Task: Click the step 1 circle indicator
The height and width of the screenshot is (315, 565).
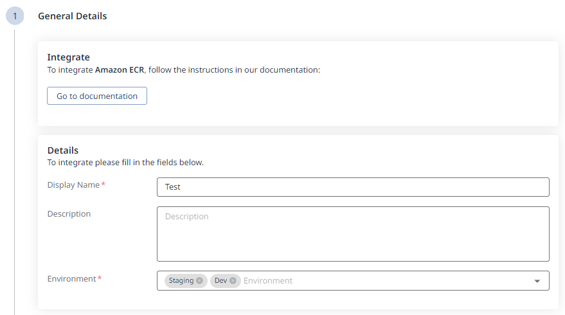Action: [x=15, y=16]
